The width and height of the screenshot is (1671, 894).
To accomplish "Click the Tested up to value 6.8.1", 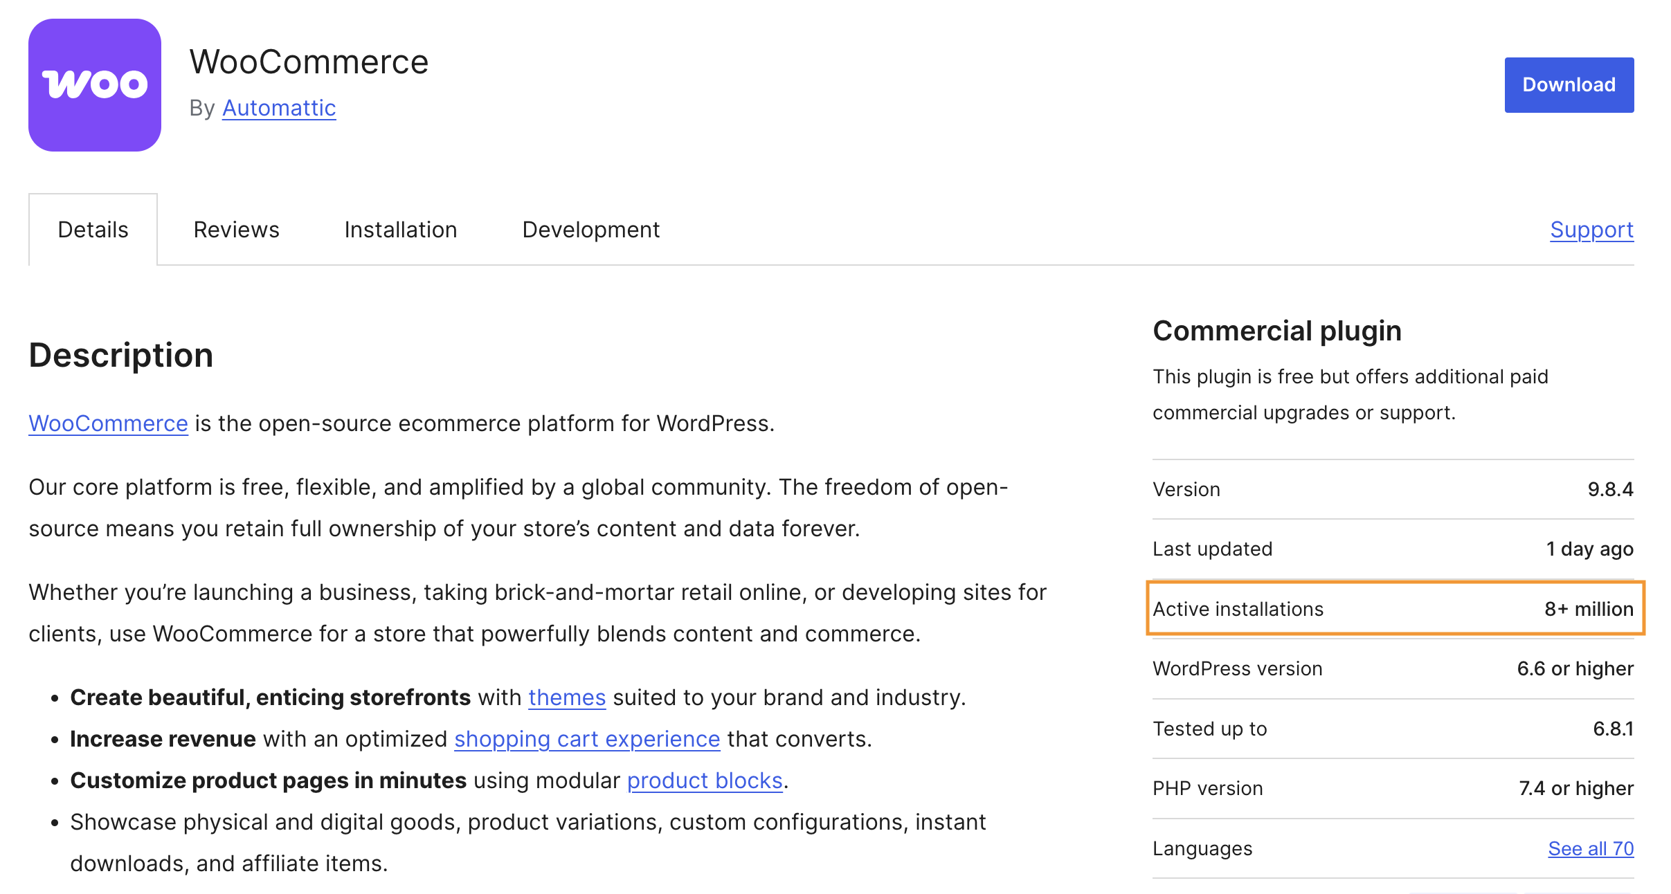I will (1613, 729).
